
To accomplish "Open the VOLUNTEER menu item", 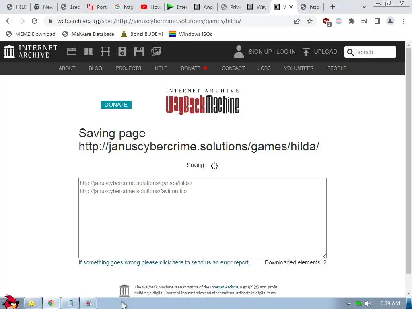I will click(299, 68).
